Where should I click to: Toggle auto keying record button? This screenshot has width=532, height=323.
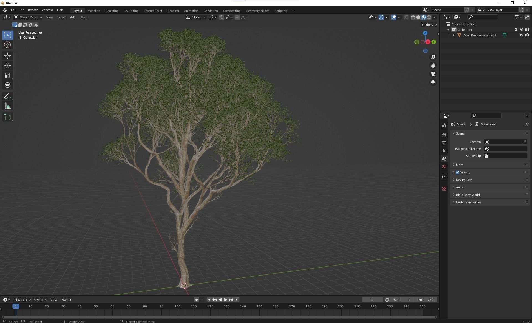tap(197, 300)
